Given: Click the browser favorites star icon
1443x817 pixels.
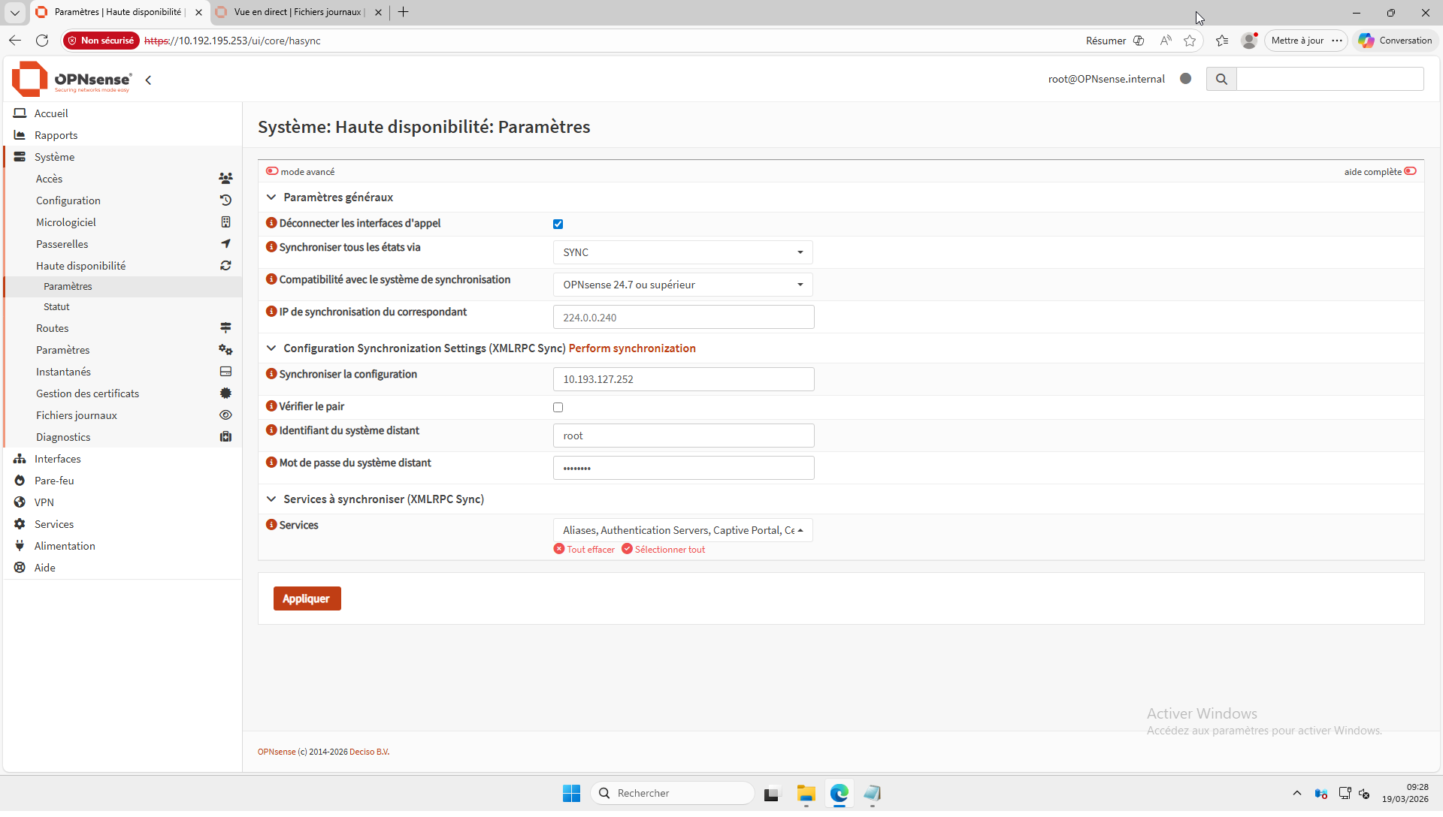Looking at the screenshot, I should pyautogui.click(x=1190, y=41).
